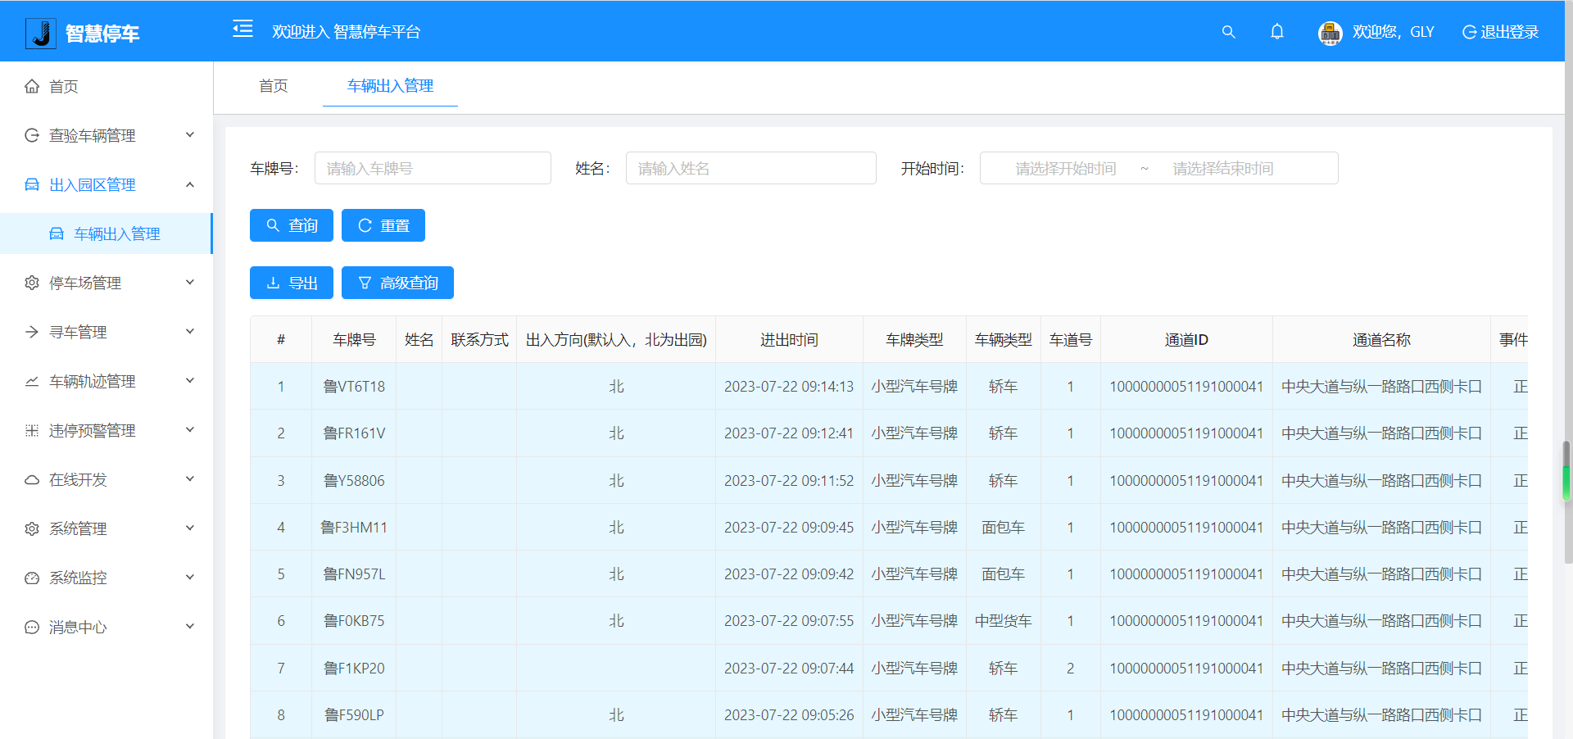Screen dimensions: 1573x739
Task: Expand 消息中心 chevron
Action: tap(190, 626)
